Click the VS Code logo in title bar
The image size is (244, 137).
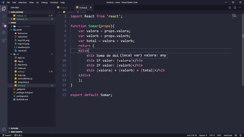tap(3, 2)
